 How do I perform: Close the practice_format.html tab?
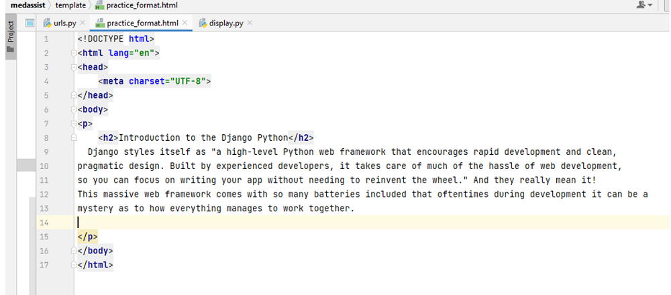click(185, 23)
